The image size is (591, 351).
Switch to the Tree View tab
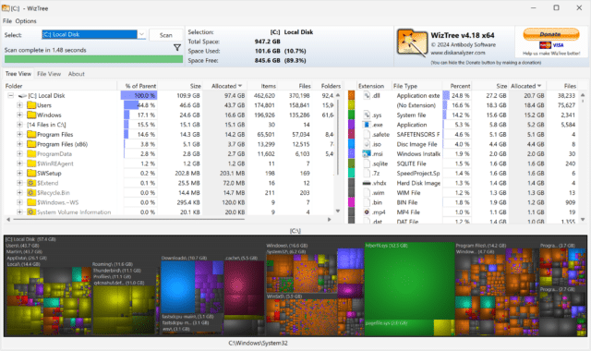pos(18,74)
